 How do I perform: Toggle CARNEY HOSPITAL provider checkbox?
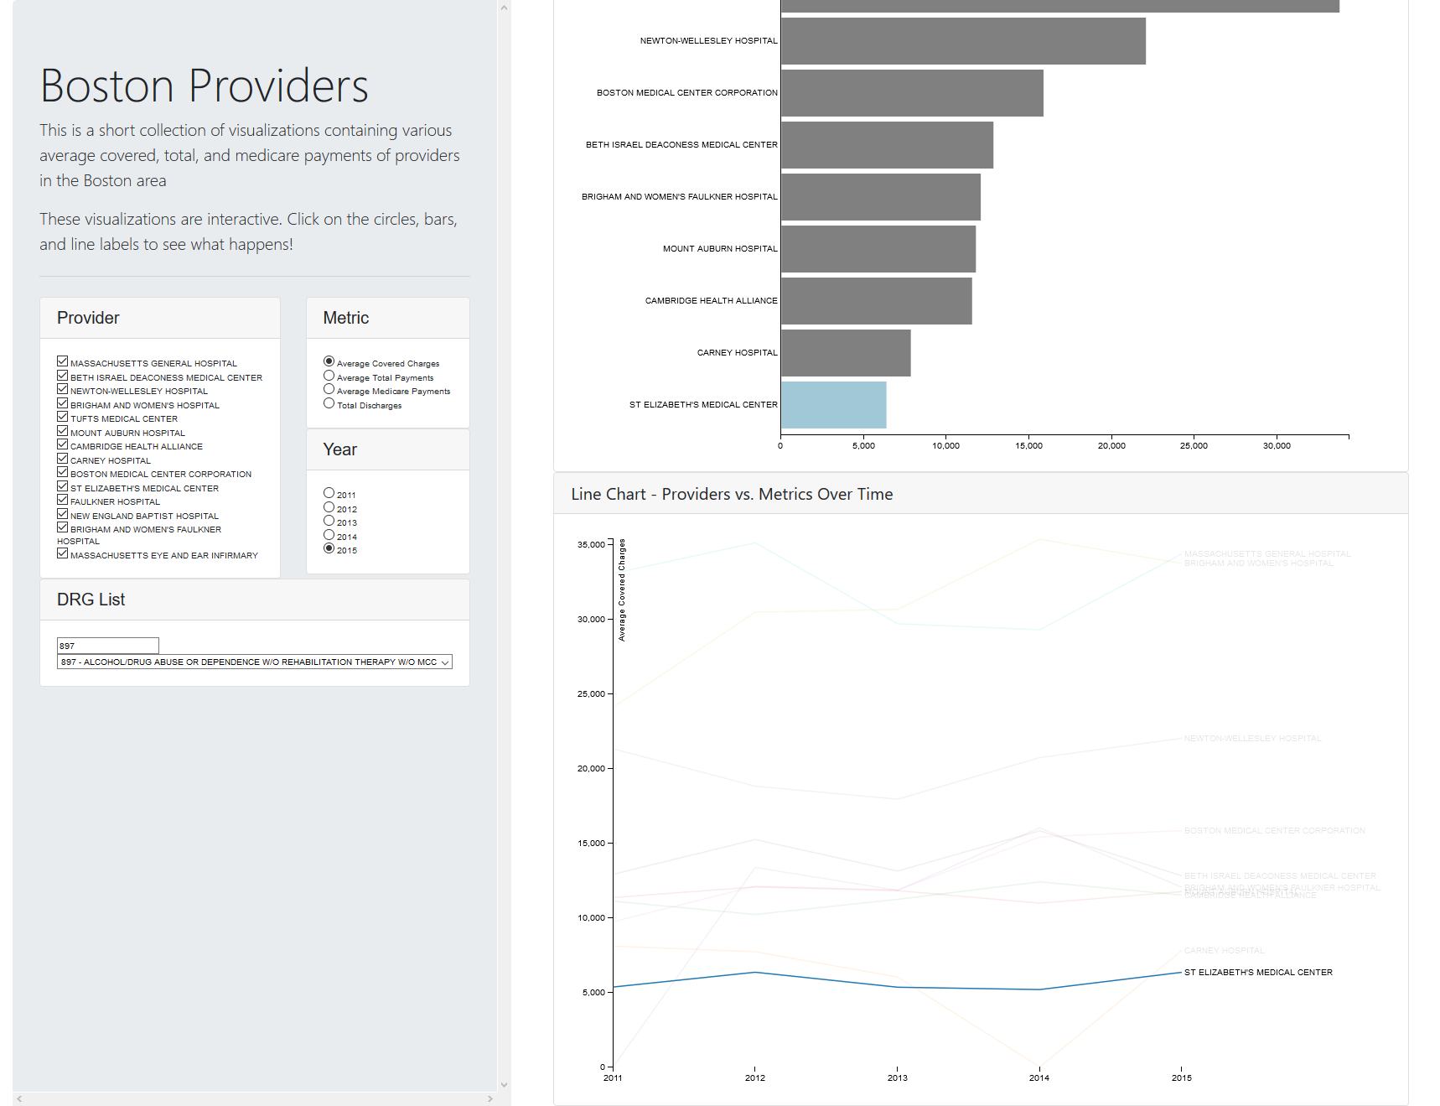62,459
